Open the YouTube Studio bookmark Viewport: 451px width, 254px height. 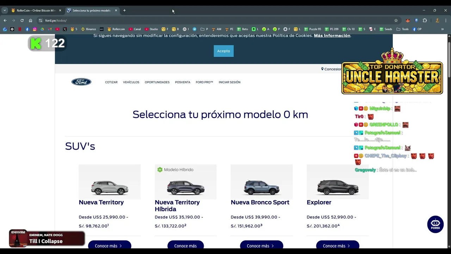pos(152,29)
